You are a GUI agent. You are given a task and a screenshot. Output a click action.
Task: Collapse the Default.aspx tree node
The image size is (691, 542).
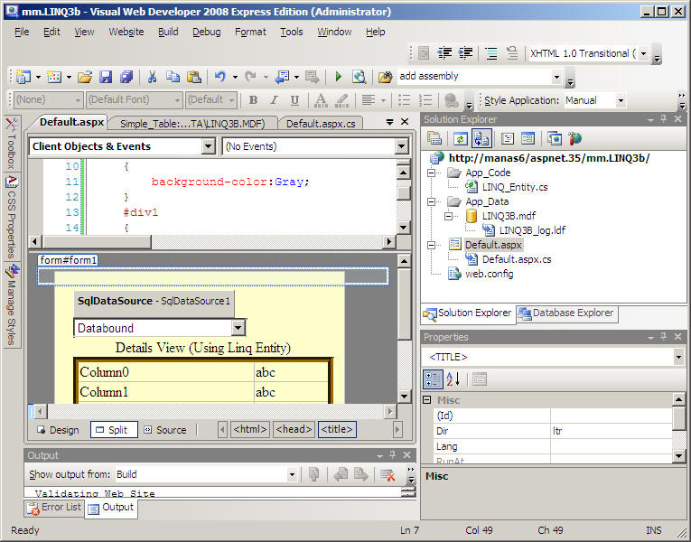coord(432,245)
